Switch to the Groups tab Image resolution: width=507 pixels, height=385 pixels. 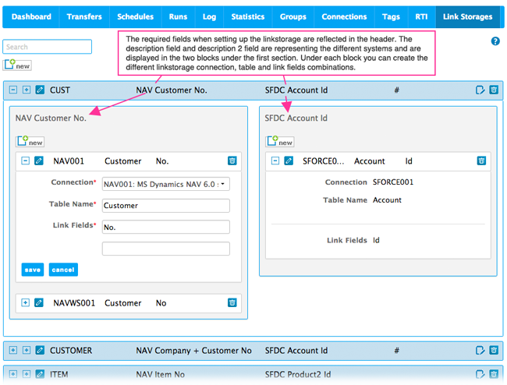[293, 17]
